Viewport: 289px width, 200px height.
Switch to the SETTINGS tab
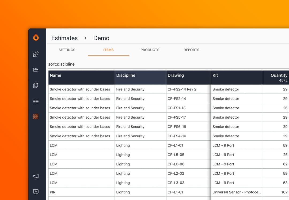67,50
